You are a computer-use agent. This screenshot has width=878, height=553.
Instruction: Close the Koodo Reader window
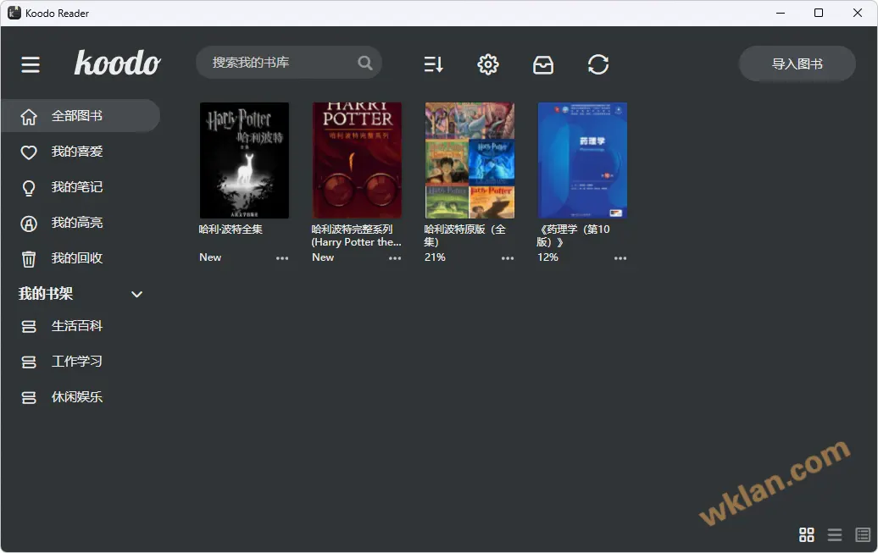point(858,13)
